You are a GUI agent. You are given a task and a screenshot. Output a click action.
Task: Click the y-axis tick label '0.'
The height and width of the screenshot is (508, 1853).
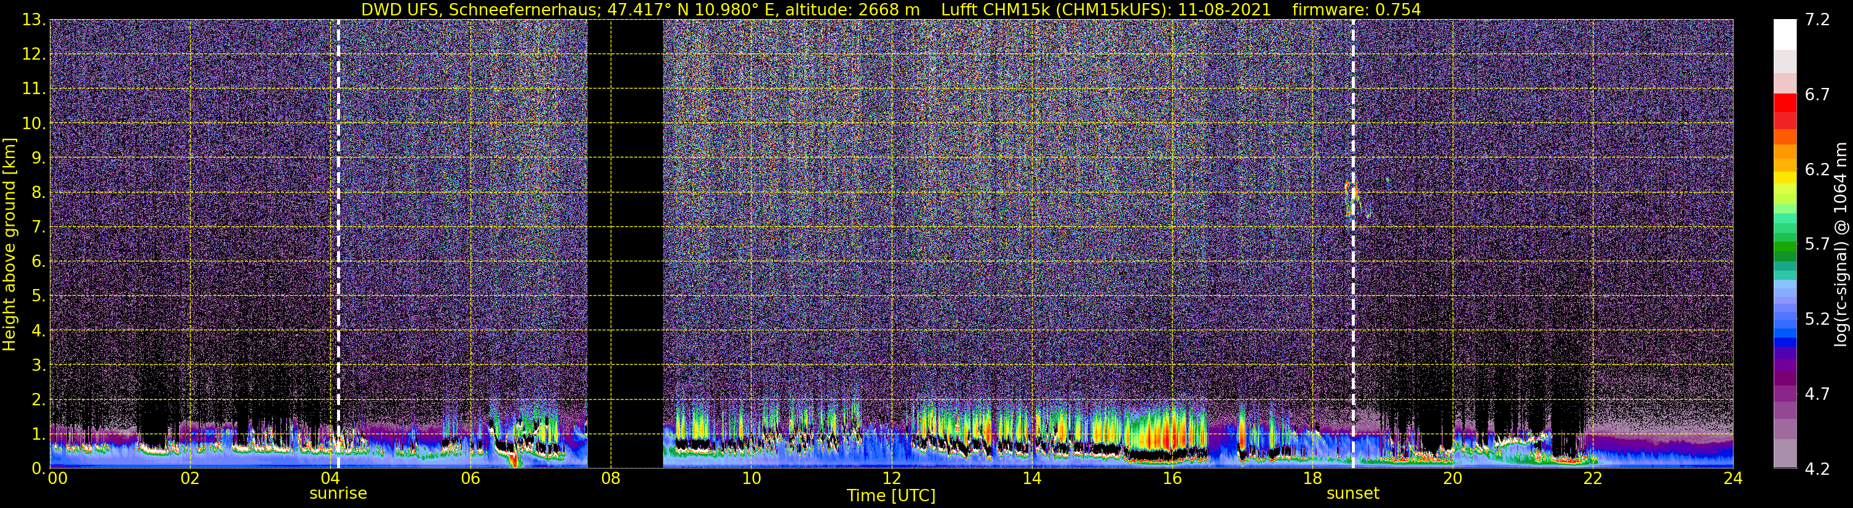(38, 469)
